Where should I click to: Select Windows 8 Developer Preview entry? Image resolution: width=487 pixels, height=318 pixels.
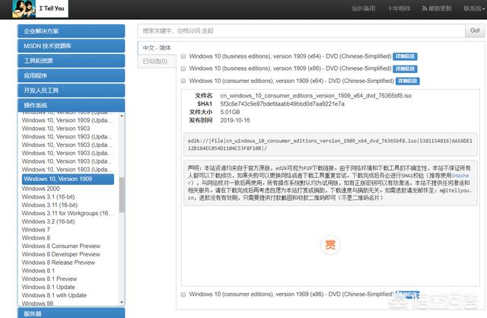pyautogui.click(x=61, y=254)
